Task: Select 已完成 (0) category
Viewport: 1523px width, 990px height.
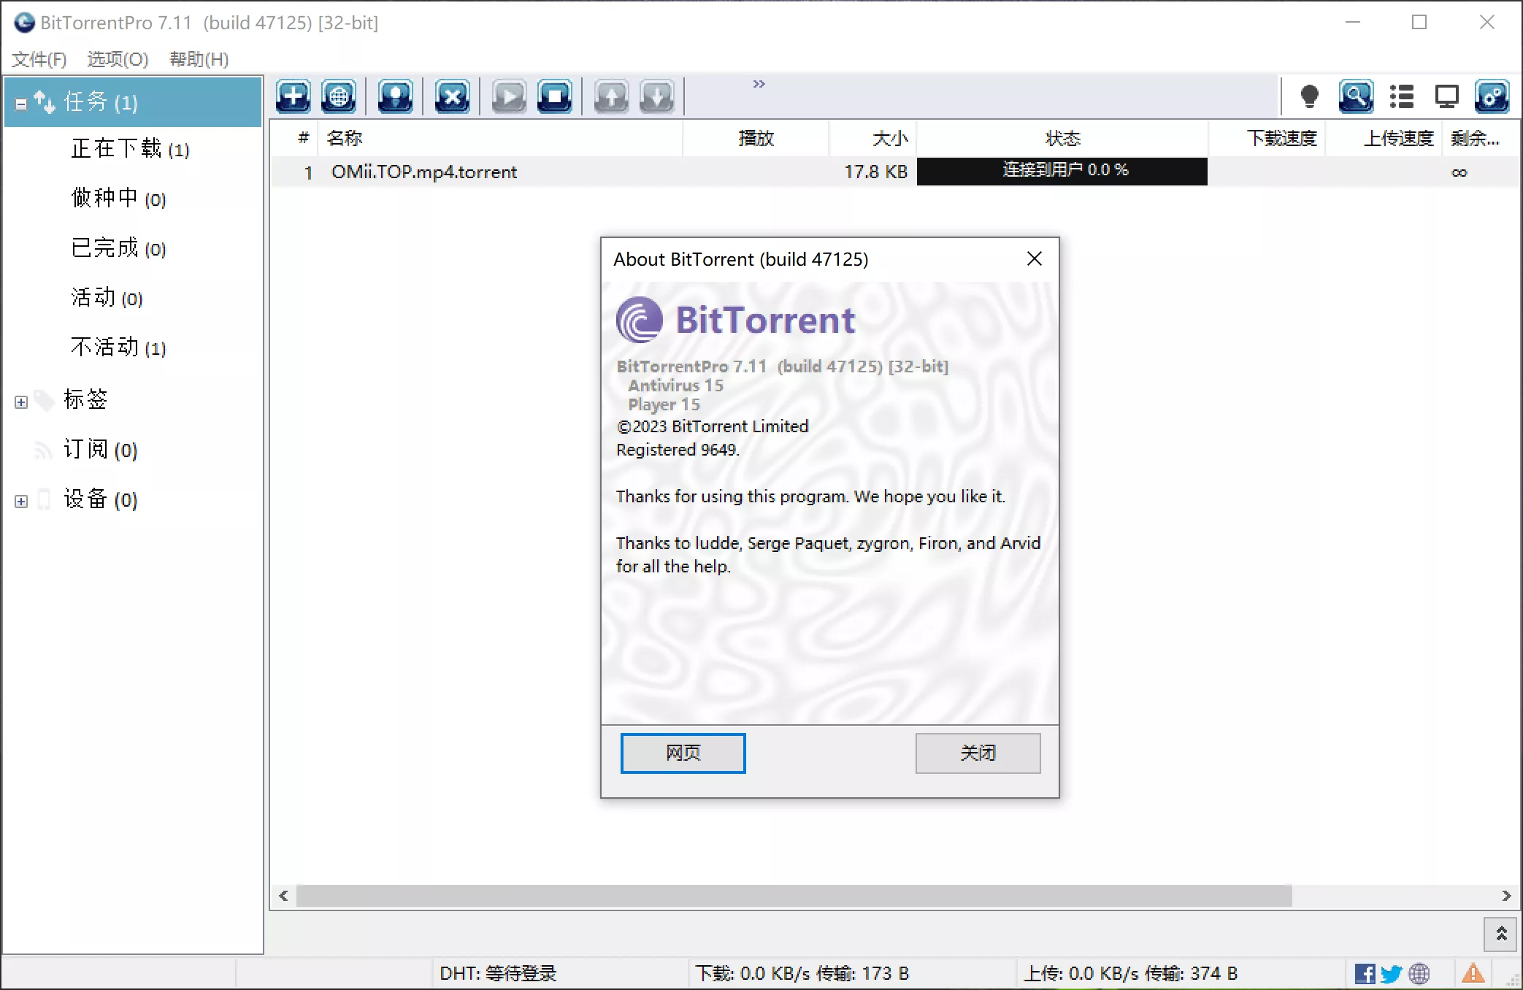Action: click(x=118, y=248)
